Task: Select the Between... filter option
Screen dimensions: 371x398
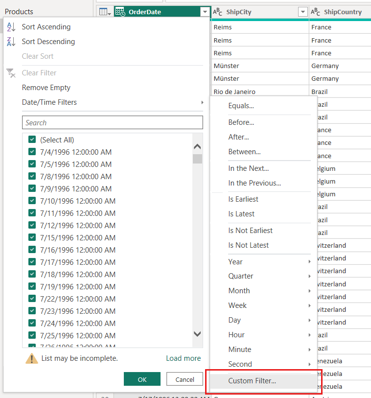Action: tap(244, 152)
